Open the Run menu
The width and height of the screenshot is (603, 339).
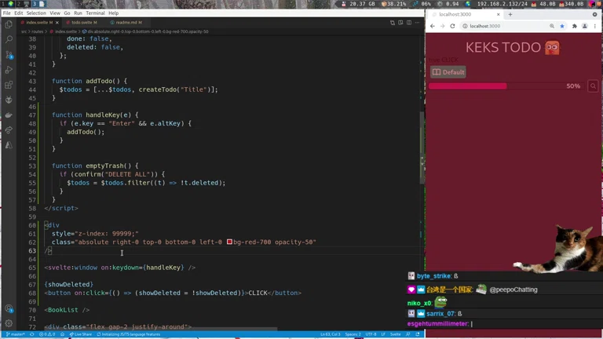[x=78, y=13]
